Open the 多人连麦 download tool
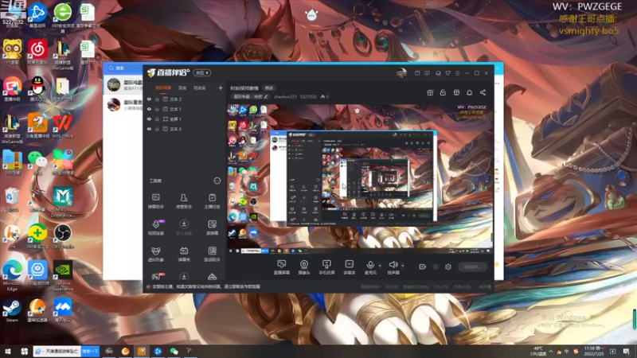Screen dimensions: 637x358 [184, 228]
